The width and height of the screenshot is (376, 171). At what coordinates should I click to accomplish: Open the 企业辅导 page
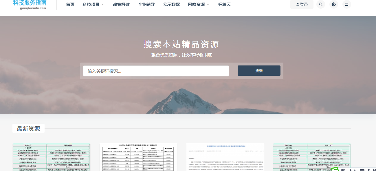click(x=146, y=4)
